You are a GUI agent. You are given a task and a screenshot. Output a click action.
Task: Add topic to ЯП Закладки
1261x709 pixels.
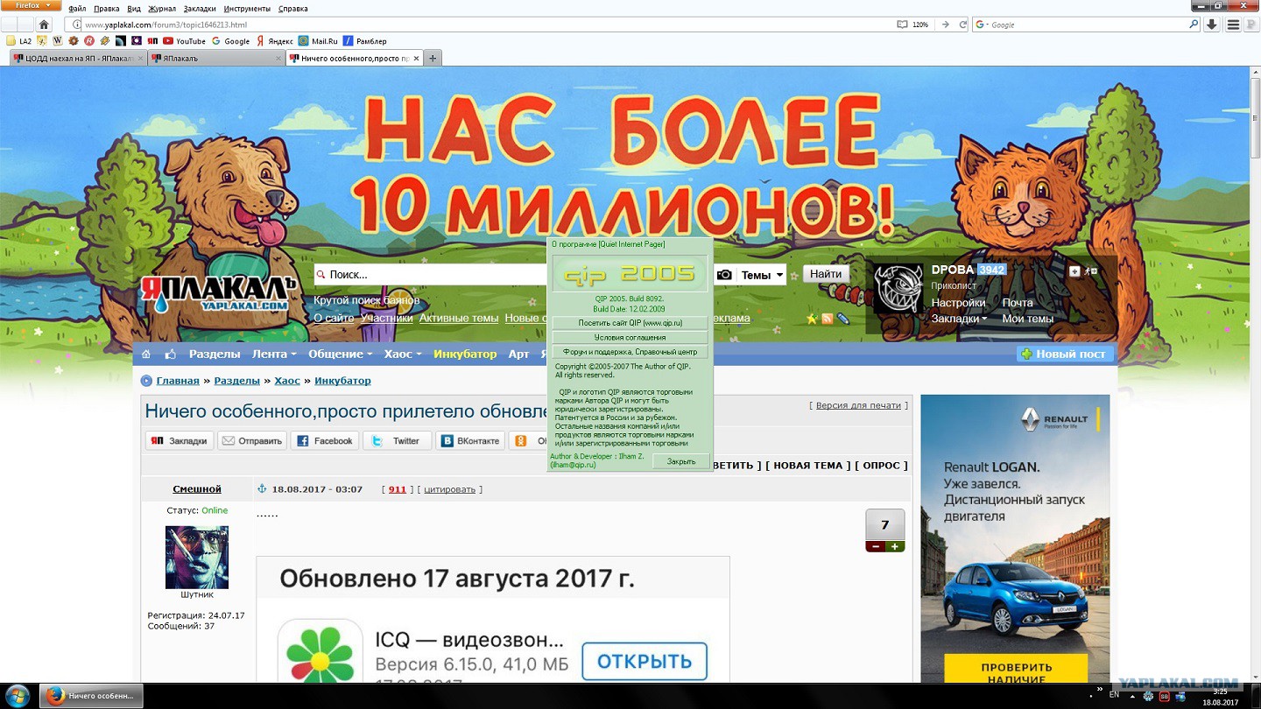click(180, 441)
